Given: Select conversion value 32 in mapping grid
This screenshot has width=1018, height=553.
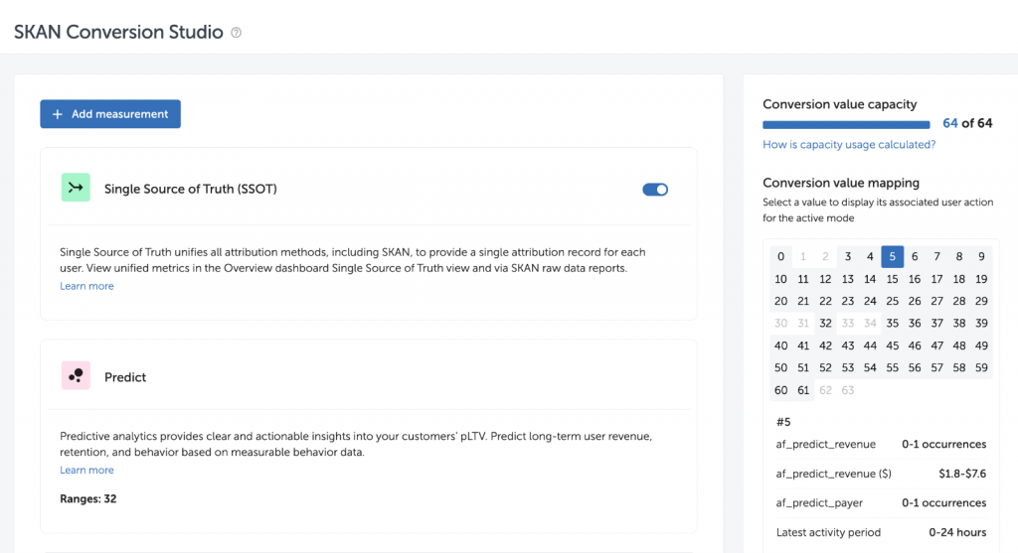Looking at the screenshot, I should 825,324.
